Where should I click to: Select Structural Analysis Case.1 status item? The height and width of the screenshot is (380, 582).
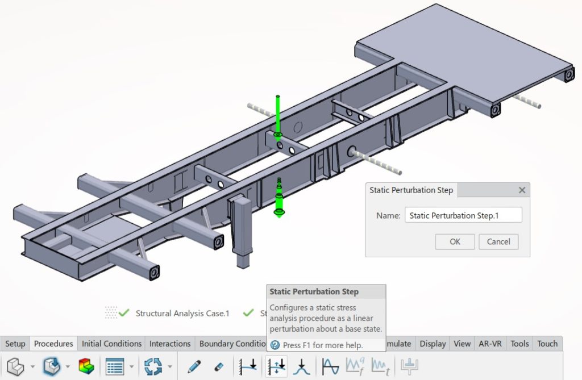tap(182, 313)
